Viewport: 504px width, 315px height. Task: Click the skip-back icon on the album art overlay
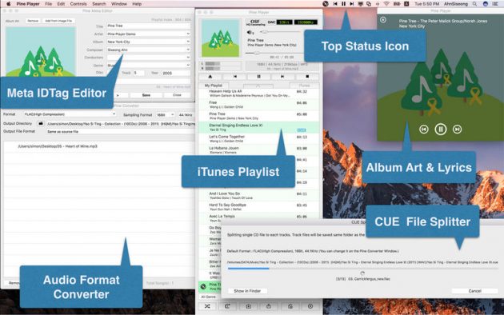click(x=424, y=130)
